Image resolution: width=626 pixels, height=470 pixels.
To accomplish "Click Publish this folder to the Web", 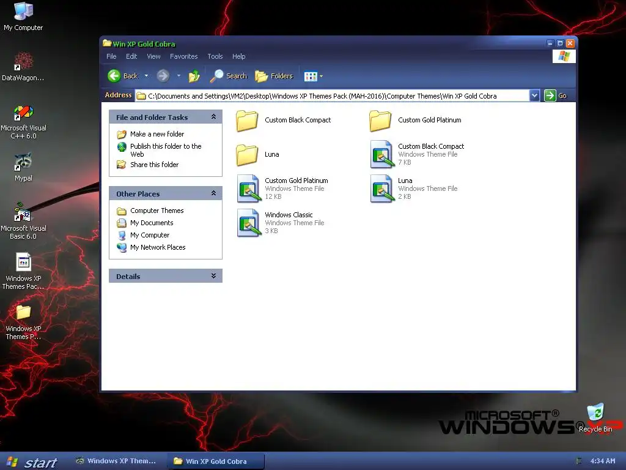I will 166,151.
